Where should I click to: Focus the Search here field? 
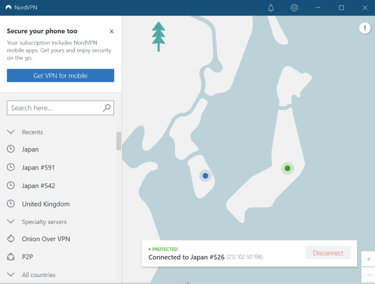pyautogui.click(x=60, y=108)
